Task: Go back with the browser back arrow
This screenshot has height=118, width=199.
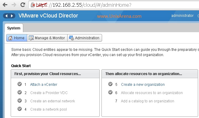Action: (x=5, y=5)
